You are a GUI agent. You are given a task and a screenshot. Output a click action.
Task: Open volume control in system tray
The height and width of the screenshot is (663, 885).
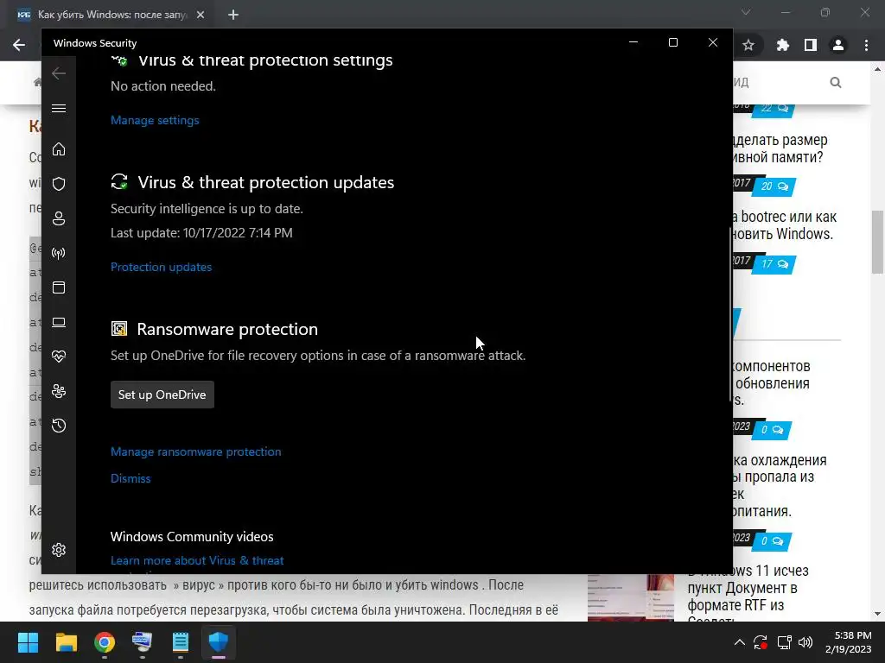point(805,642)
